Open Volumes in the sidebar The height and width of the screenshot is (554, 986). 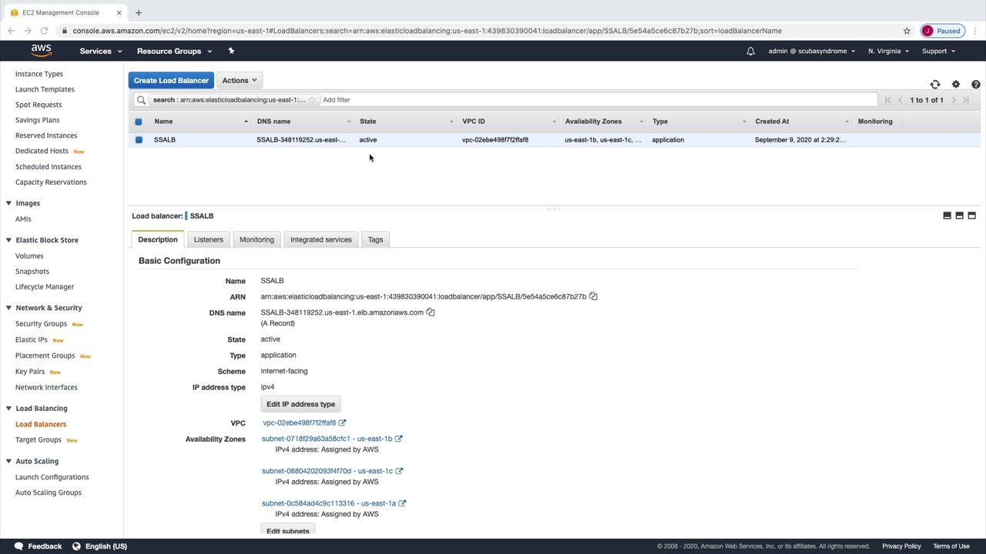point(29,256)
